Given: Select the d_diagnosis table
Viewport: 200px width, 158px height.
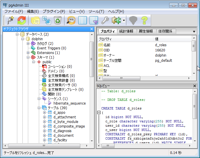Looking at the screenshot, I should coord(62,131).
